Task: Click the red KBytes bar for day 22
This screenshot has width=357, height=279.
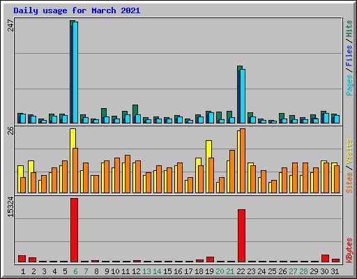Action: [x=241, y=236]
